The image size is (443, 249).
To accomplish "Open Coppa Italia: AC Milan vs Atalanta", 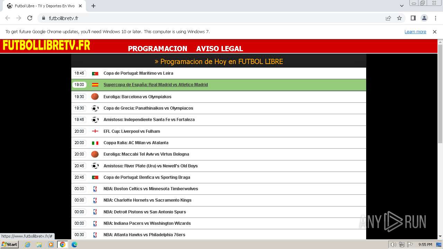I will [136, 143].
